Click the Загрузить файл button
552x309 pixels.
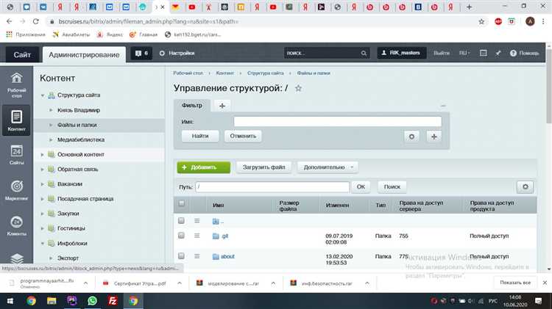pyautogui.click(x=264, y=167)
